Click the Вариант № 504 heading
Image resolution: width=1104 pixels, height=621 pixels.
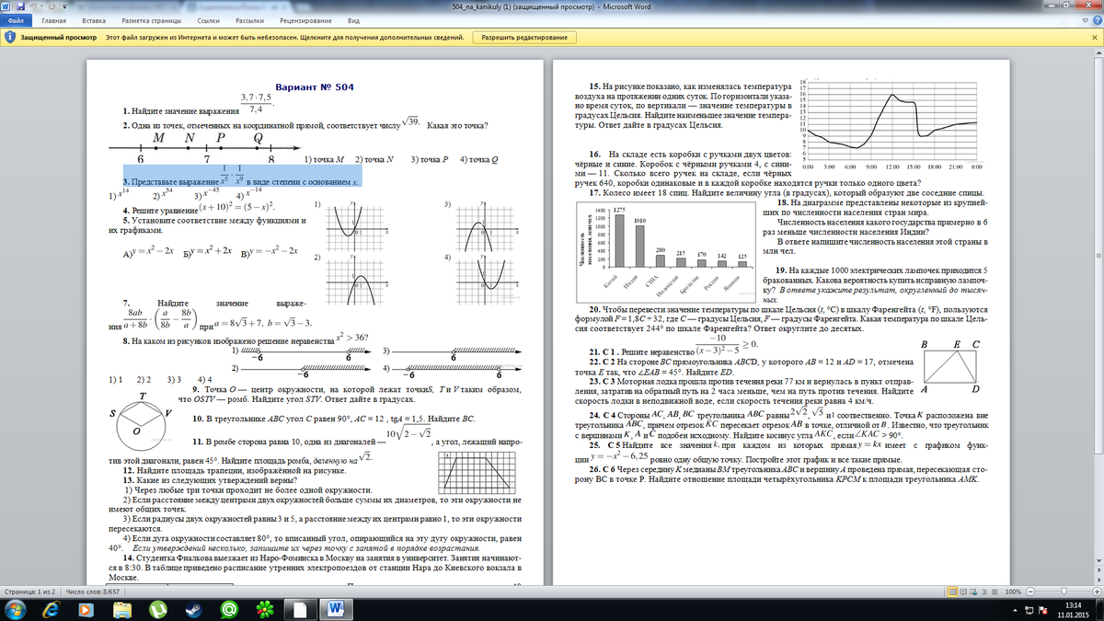[x=316, y=86]
